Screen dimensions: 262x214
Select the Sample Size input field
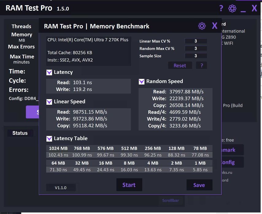[x=196, y=56]
